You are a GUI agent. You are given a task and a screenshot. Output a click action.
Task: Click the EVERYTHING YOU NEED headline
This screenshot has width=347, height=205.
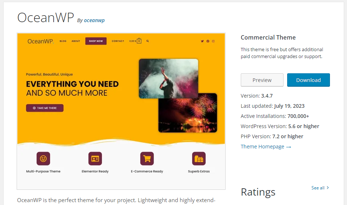point(73,84)
